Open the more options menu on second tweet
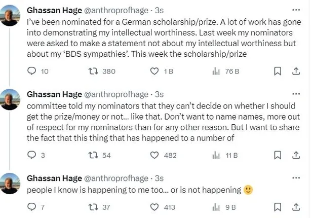The width and height of the screenshot is (312, 218). click(x=296, y=94)
